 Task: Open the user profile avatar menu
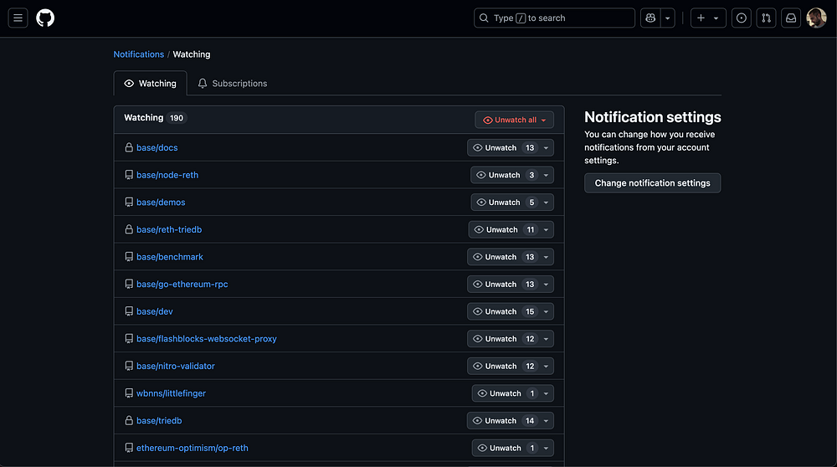click(816, 18)
